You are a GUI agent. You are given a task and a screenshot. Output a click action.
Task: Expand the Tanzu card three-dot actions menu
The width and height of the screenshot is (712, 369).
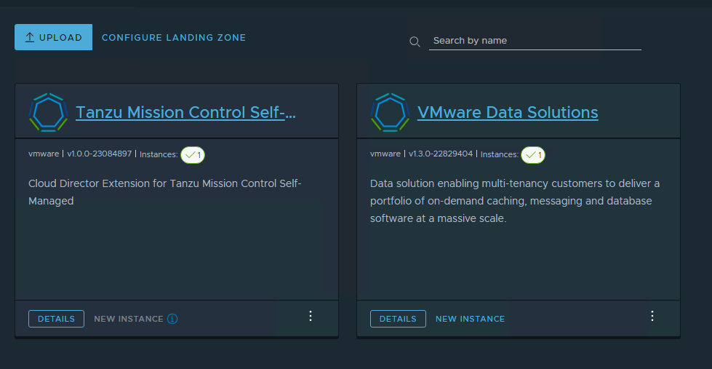point(311,316)
